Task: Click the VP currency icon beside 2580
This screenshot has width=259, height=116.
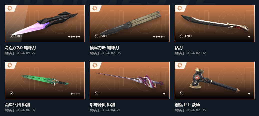Action: pos(96,36)
